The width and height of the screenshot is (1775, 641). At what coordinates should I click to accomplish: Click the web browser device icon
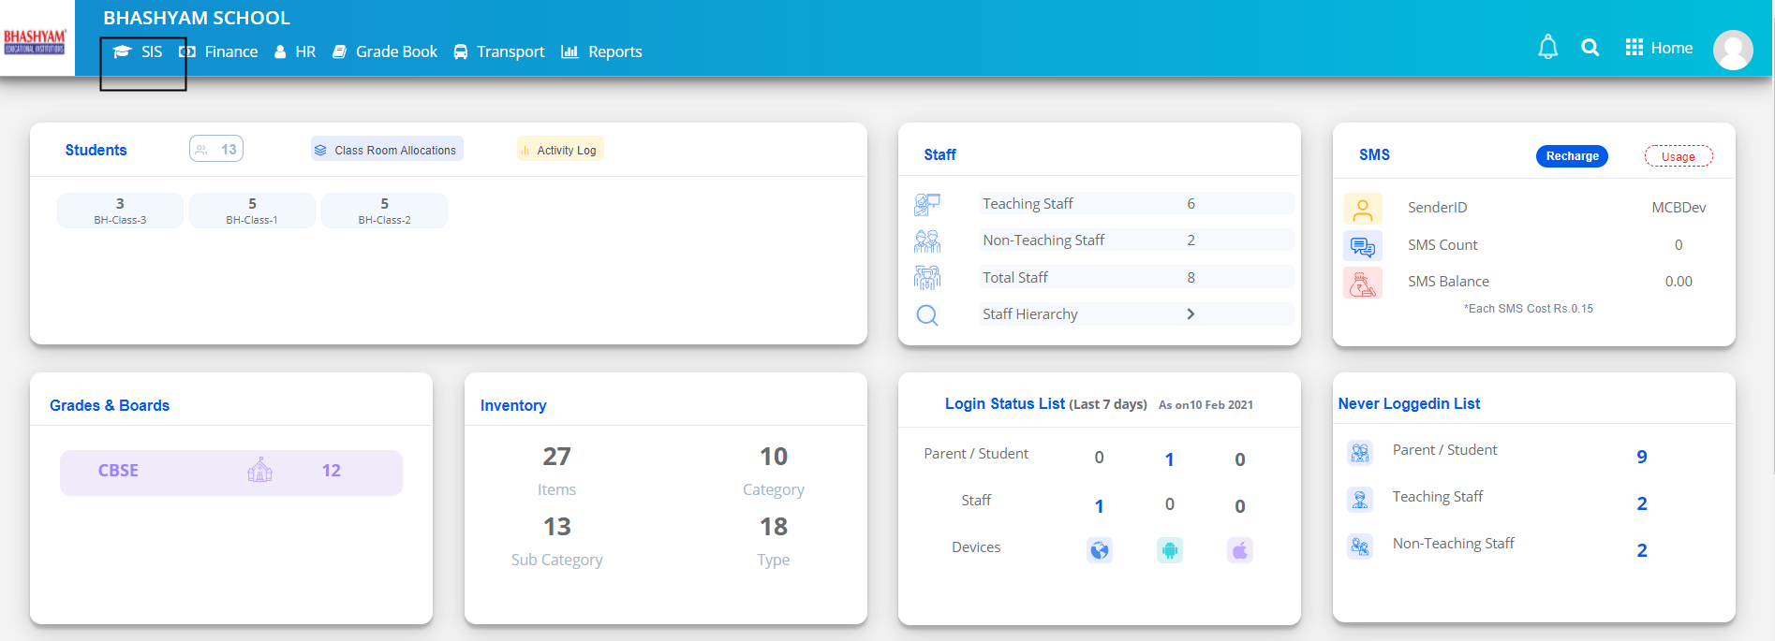[x=1100, y=550]
